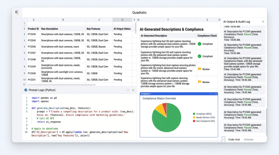Click the Quadratic logo icon

tap(17, 12)
